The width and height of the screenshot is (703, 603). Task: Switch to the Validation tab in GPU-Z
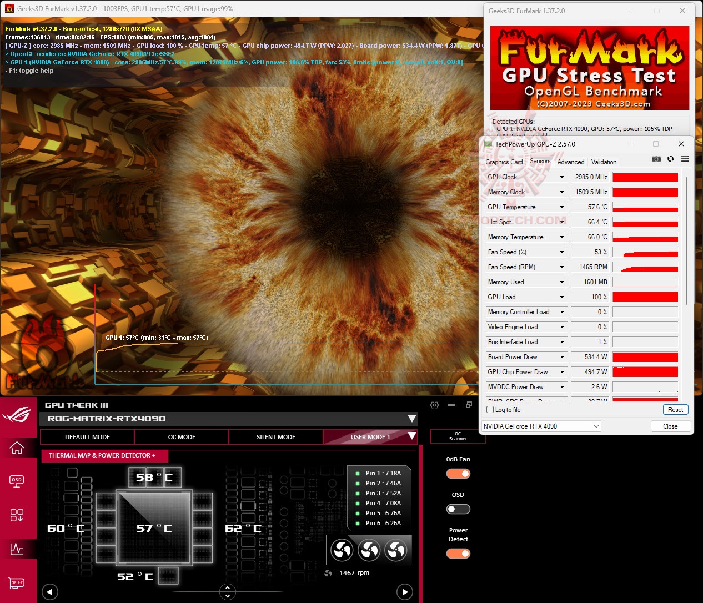click(604, 162)
